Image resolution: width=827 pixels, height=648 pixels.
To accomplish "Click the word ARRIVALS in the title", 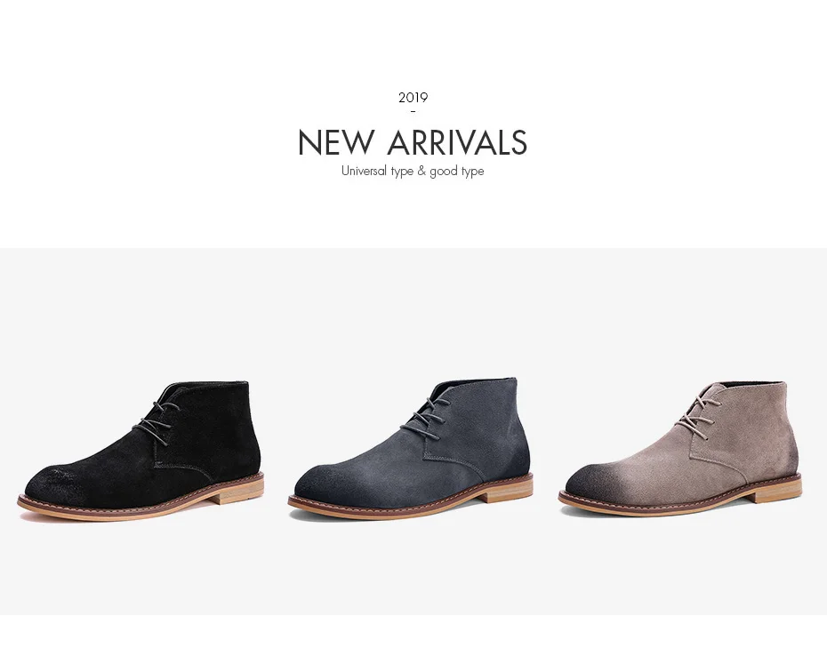I will pos(457,142).
